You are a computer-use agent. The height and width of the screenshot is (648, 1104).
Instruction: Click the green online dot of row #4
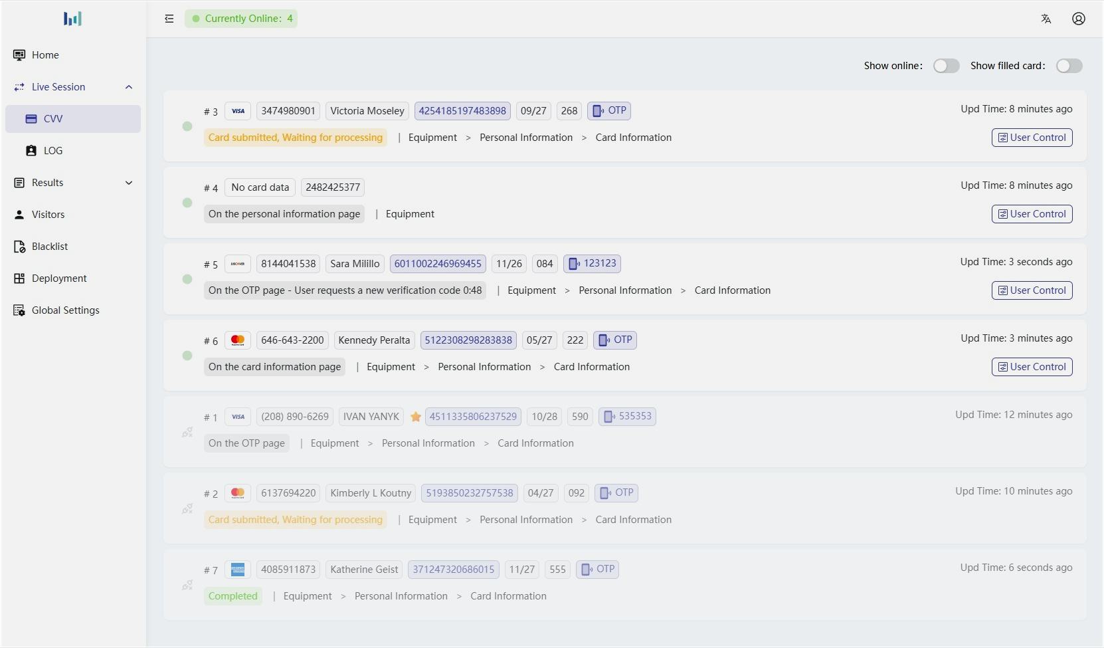click(x=187, y=203)
